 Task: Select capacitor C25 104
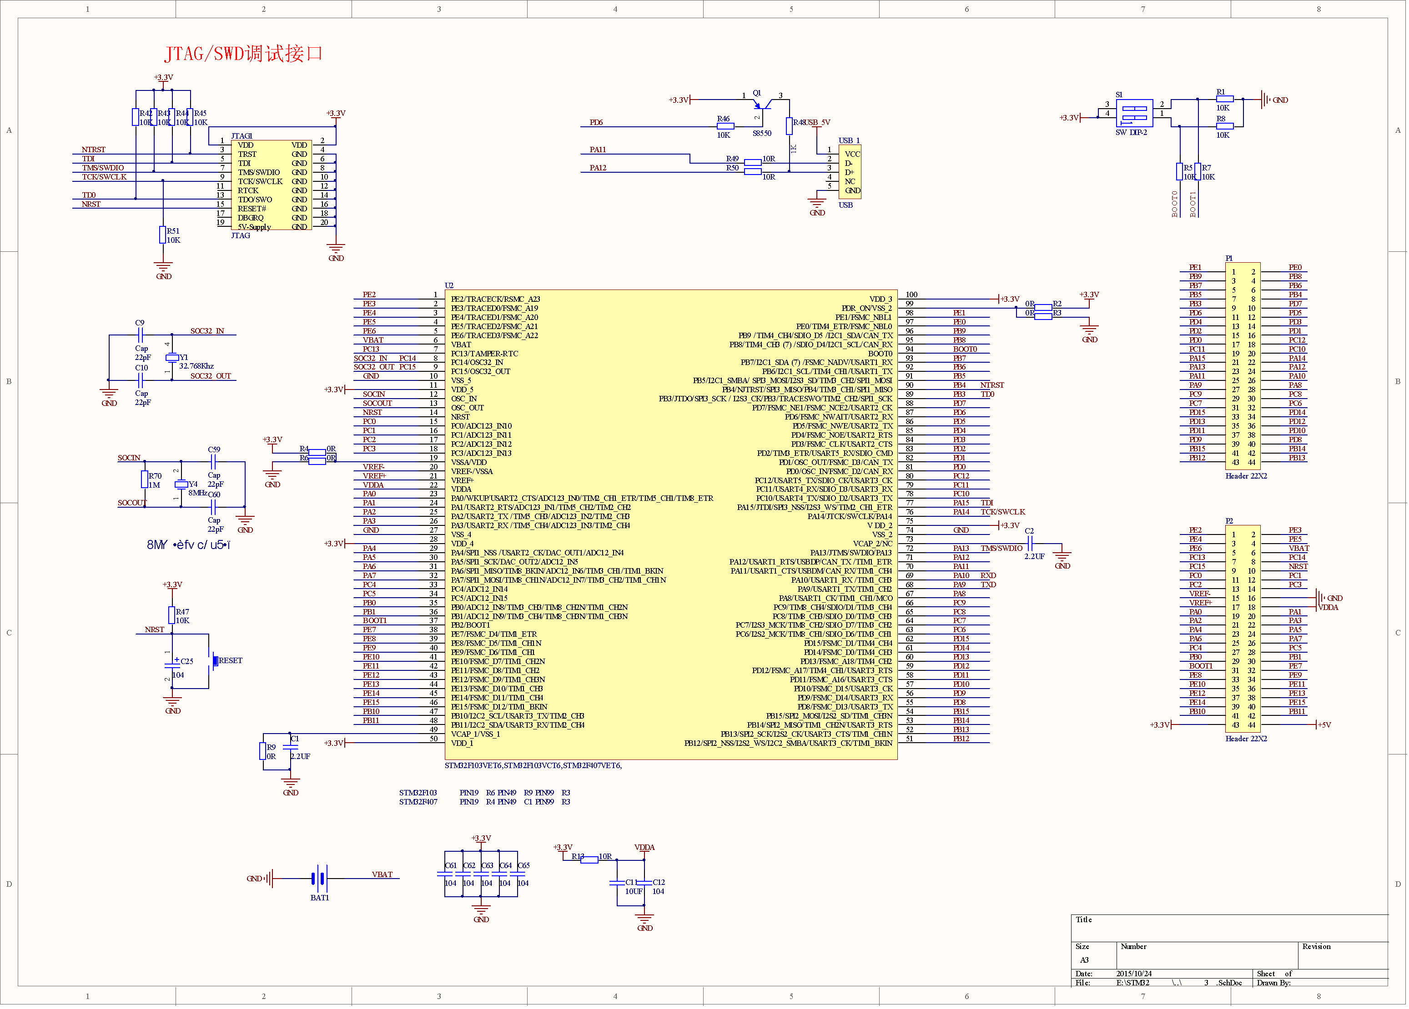tap(171, 664)
